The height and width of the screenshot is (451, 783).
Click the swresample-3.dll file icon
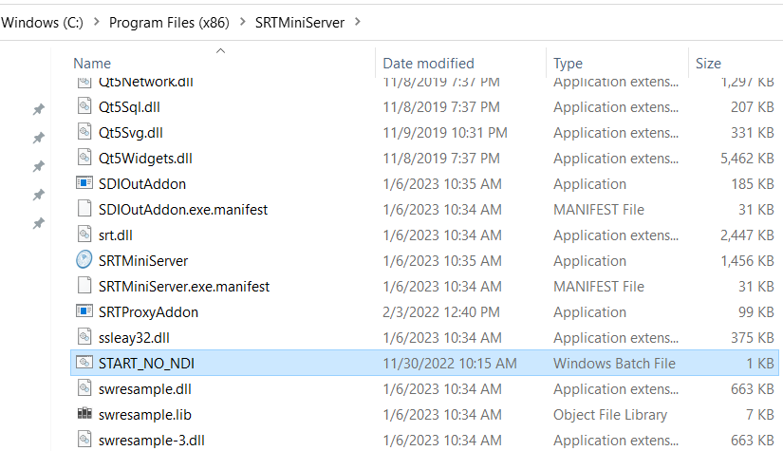[84, 439]
